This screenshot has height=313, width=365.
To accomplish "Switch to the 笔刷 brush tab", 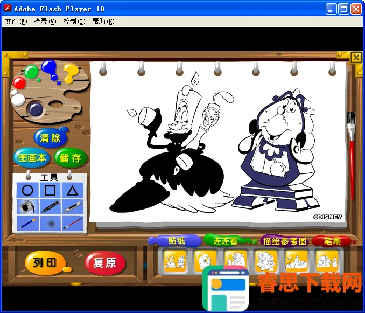I will (x=332, y=241).
